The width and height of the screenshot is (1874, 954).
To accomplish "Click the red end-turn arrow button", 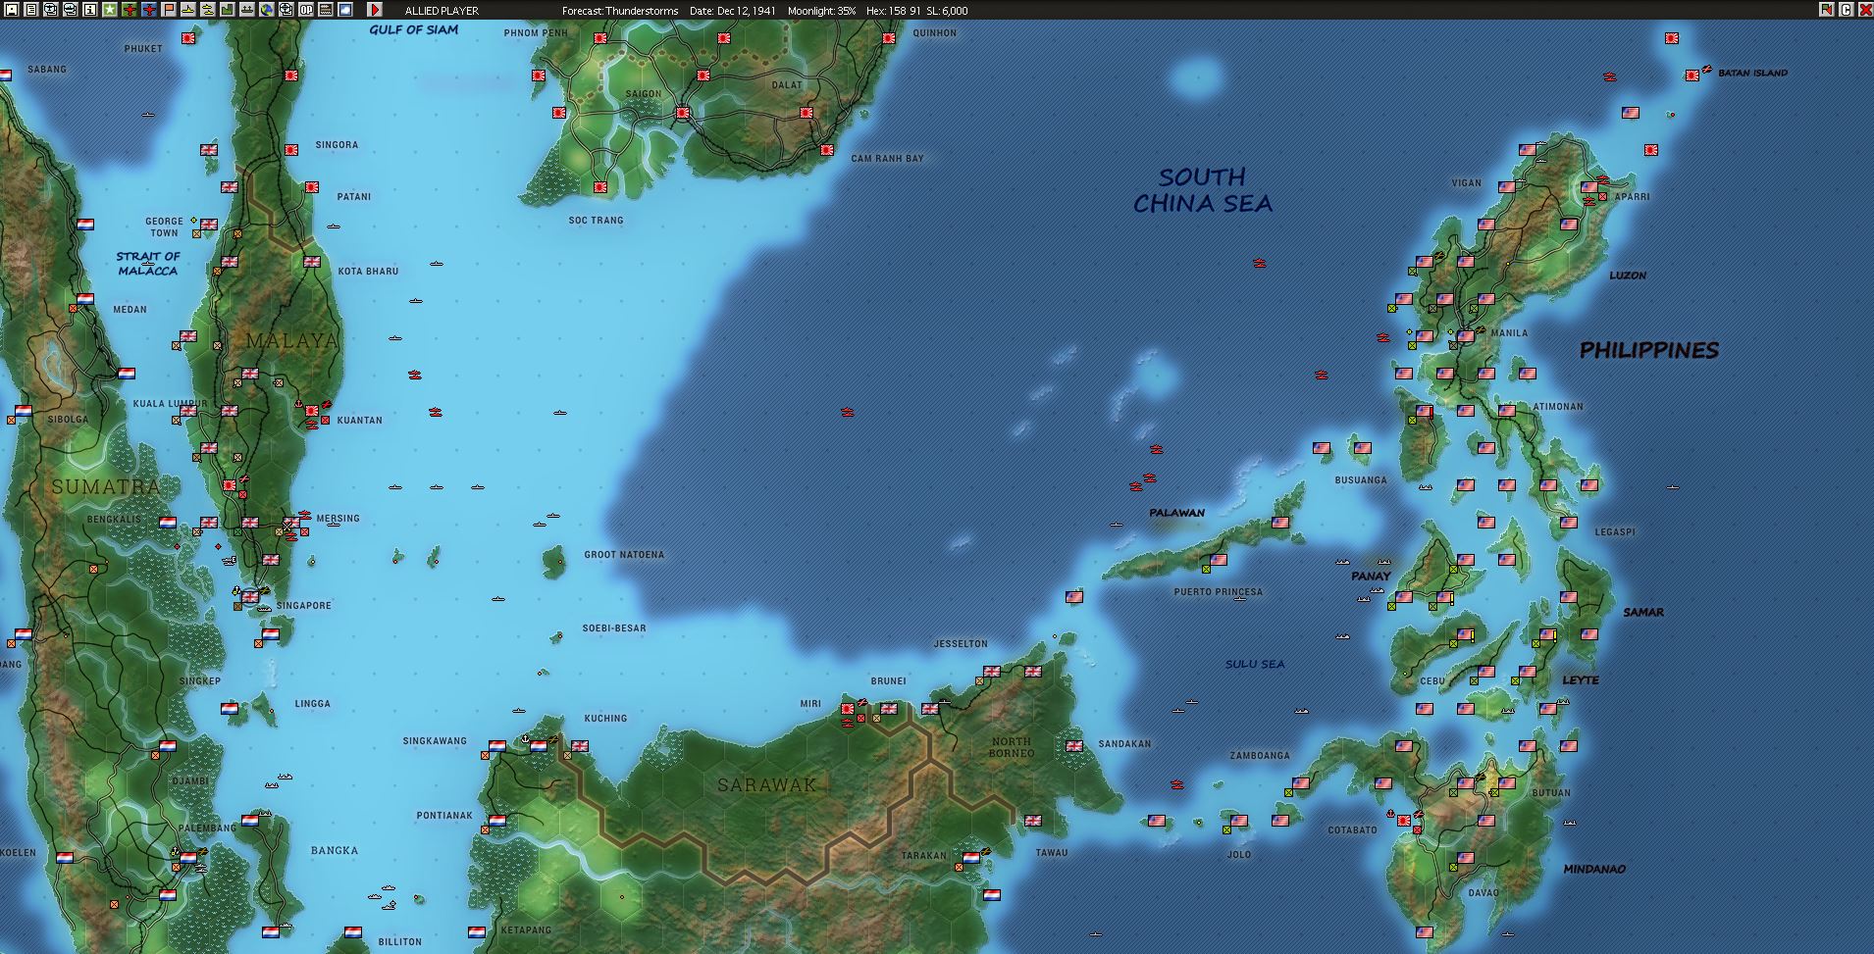I will pos(375,10).
